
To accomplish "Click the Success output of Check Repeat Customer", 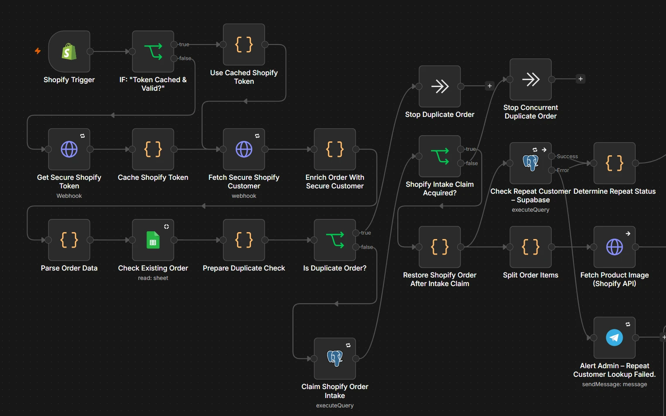I will 551,156.
